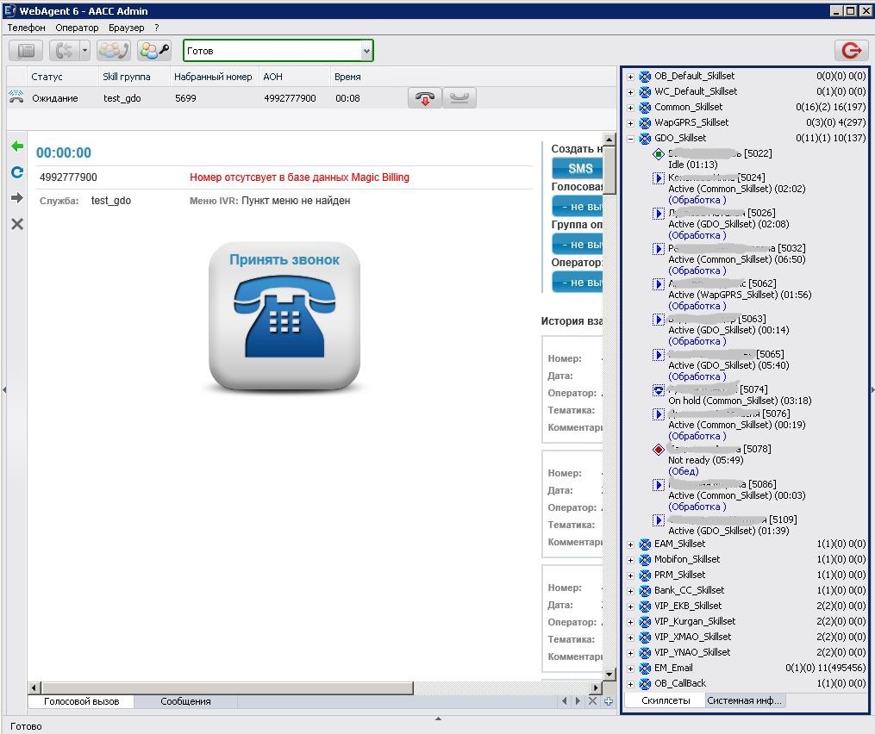
Task: Switch to Скиллсеты tab
Action: click(666, 700)
